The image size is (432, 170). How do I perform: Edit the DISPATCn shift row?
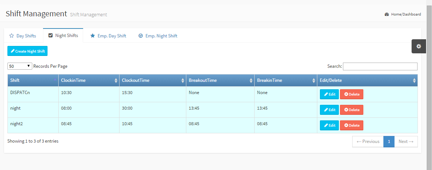[x=329, y=94]
